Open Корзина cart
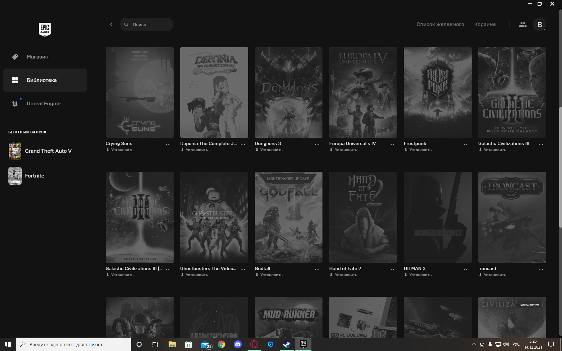Screen dimensions: 562x351 coord(485,24)
